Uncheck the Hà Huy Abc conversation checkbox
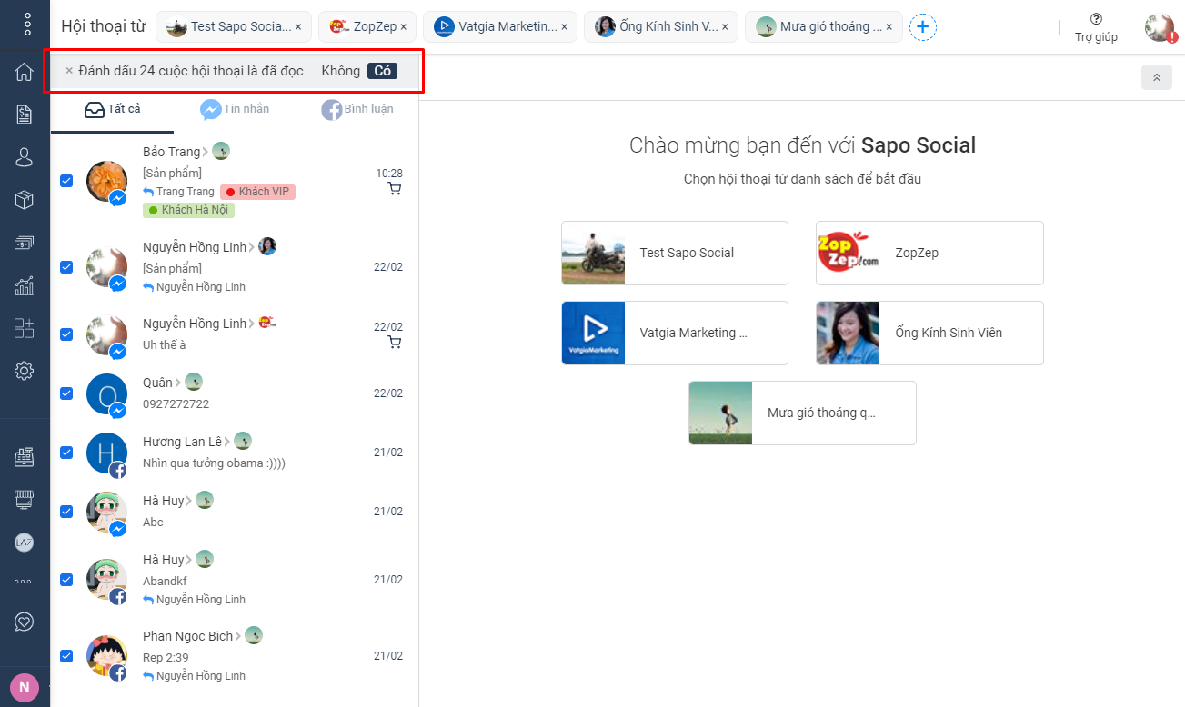This screenshot has height=707, width=1185. click(66, 512)
